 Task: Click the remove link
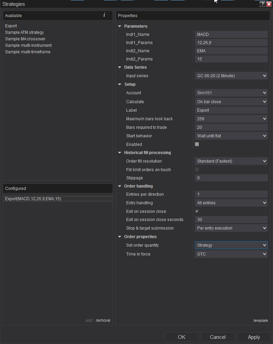coord(103,320)
